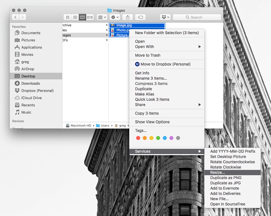Click the Photo file icon
This screenshot has width=271, height=216.
113,30
